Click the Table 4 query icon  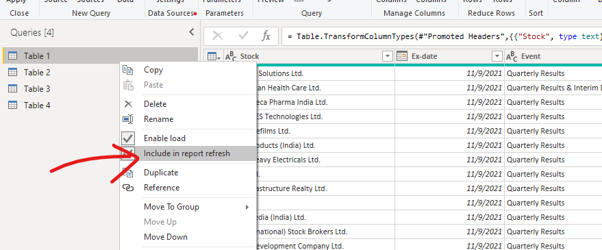[12, 105]
